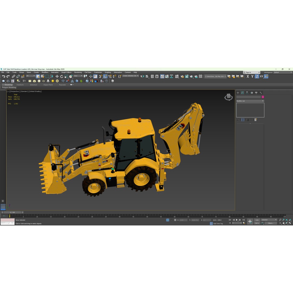Screen dimensions: 293x293
Task: Switch to the Freeform ribbon tab
Action: [20, 85]
